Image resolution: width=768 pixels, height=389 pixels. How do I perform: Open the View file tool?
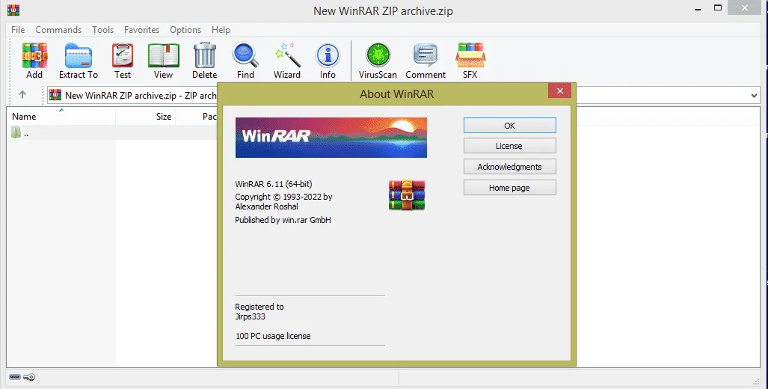(163, 61)
